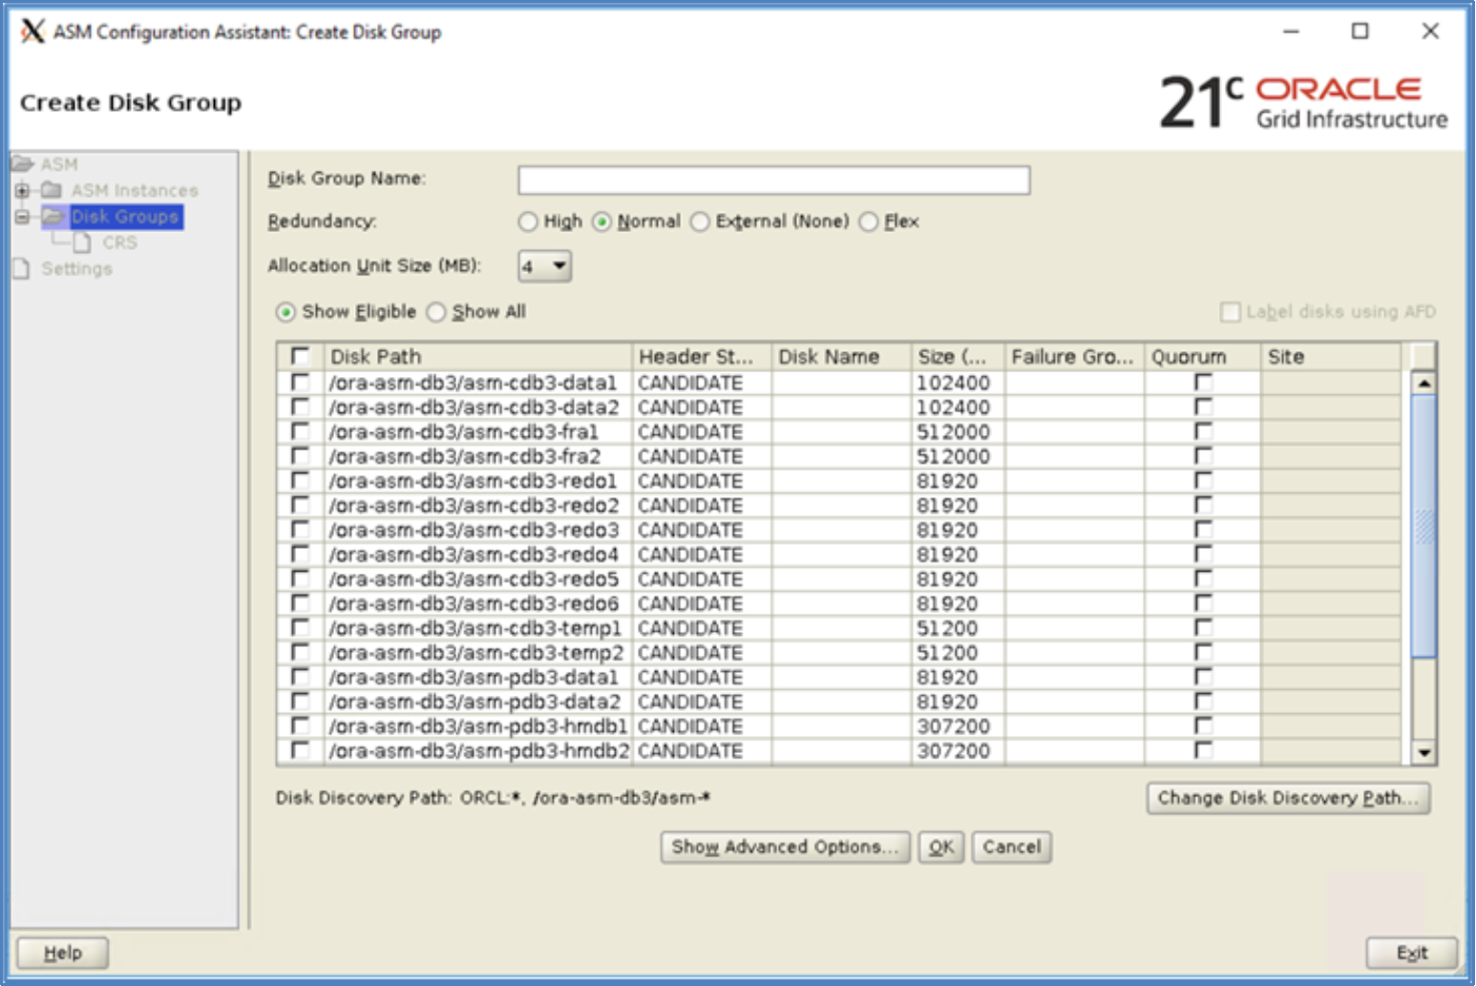Screen dimensions: 1476x986
Task: Expand the ASM Instances tree node
Action: (21, 190)
